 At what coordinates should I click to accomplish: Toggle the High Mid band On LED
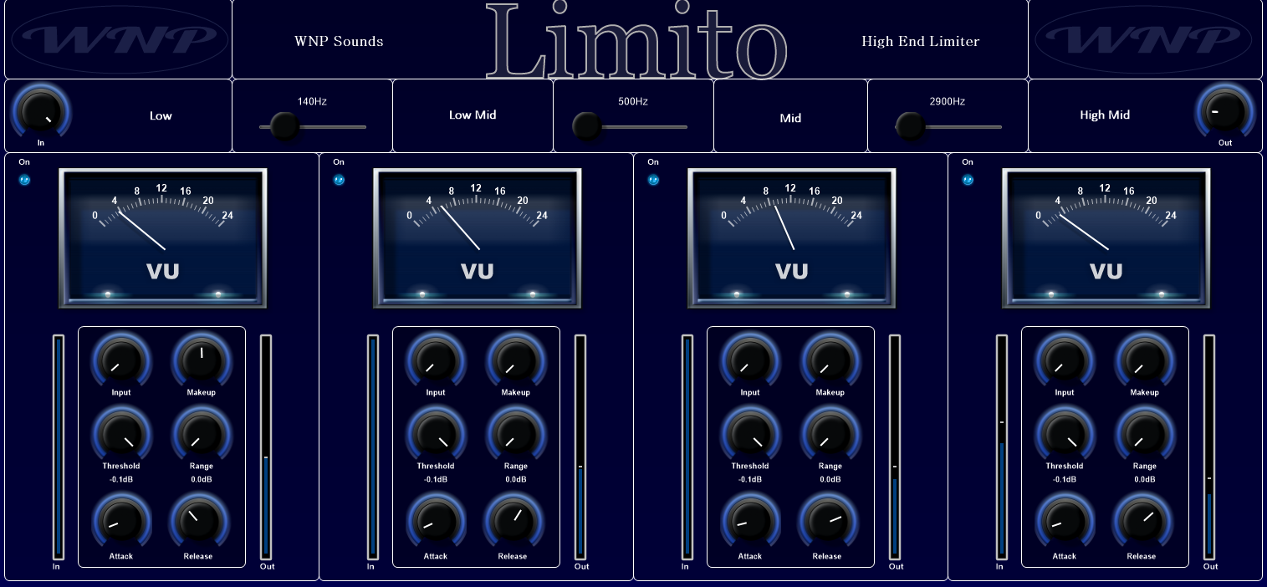tap(968, 180)
